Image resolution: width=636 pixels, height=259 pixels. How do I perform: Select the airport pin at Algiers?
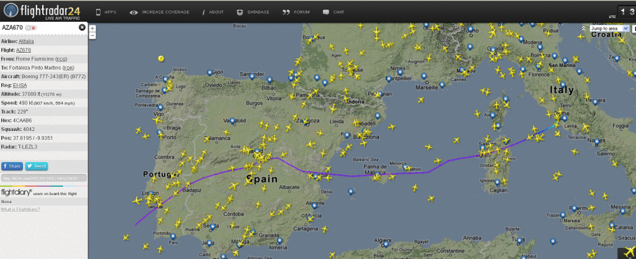386,244
